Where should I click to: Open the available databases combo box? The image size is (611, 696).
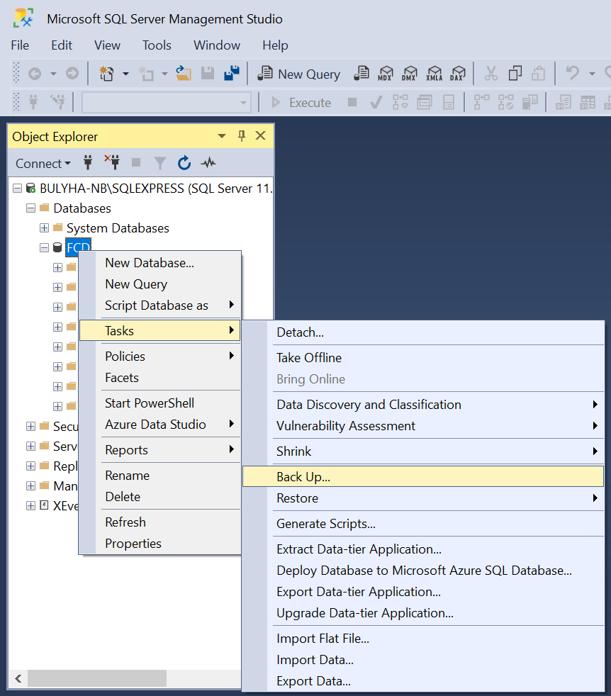[166, 103]
